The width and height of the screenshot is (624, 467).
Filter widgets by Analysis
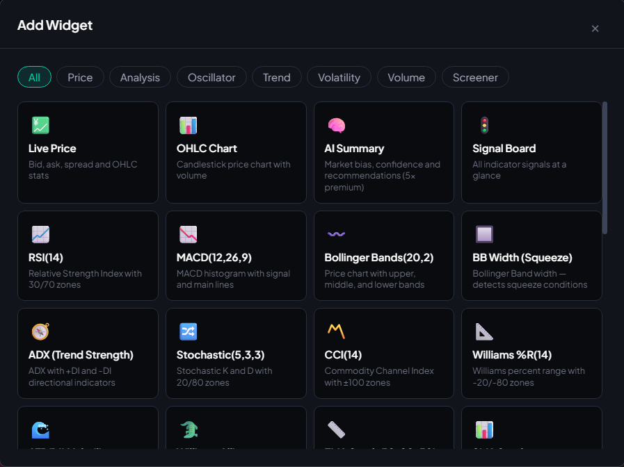coord(140,77)
